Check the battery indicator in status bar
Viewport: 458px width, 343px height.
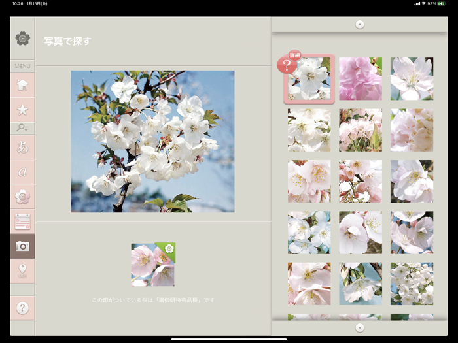click(442, 3)
